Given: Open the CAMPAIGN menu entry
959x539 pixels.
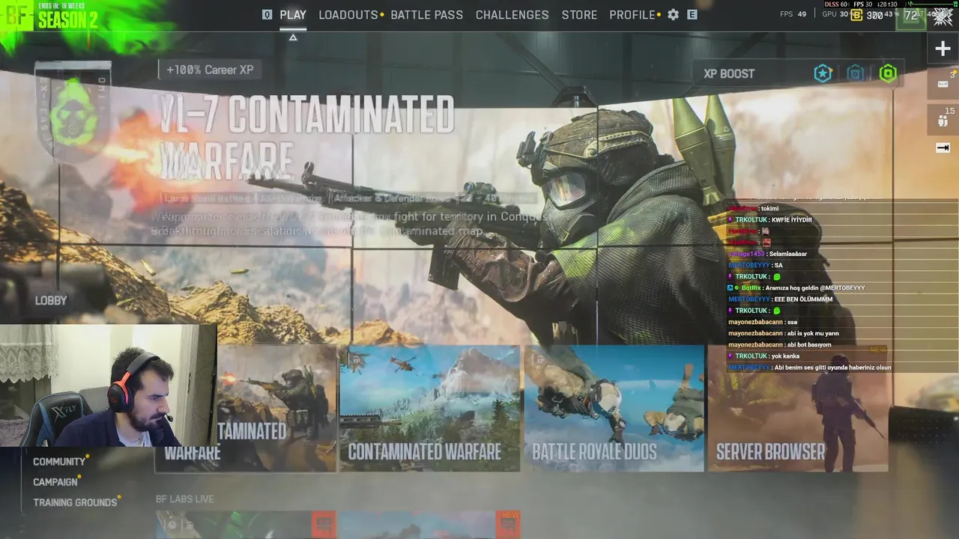Looking at the screenshot, I should [x=55, y=482].
